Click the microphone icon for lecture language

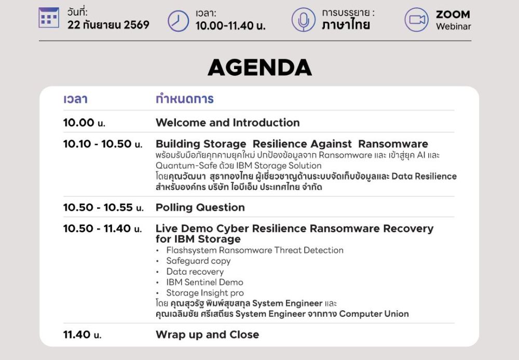coord(303,20)
